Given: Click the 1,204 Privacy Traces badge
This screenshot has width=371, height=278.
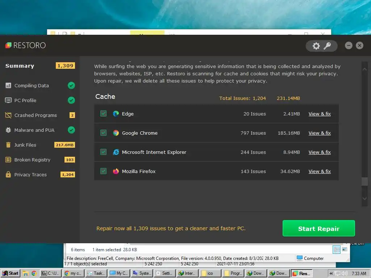Looking at the screenshot, I should [68, 175].
